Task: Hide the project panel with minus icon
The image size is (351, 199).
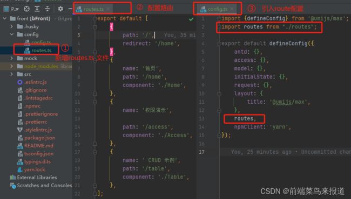Action: 70,9
